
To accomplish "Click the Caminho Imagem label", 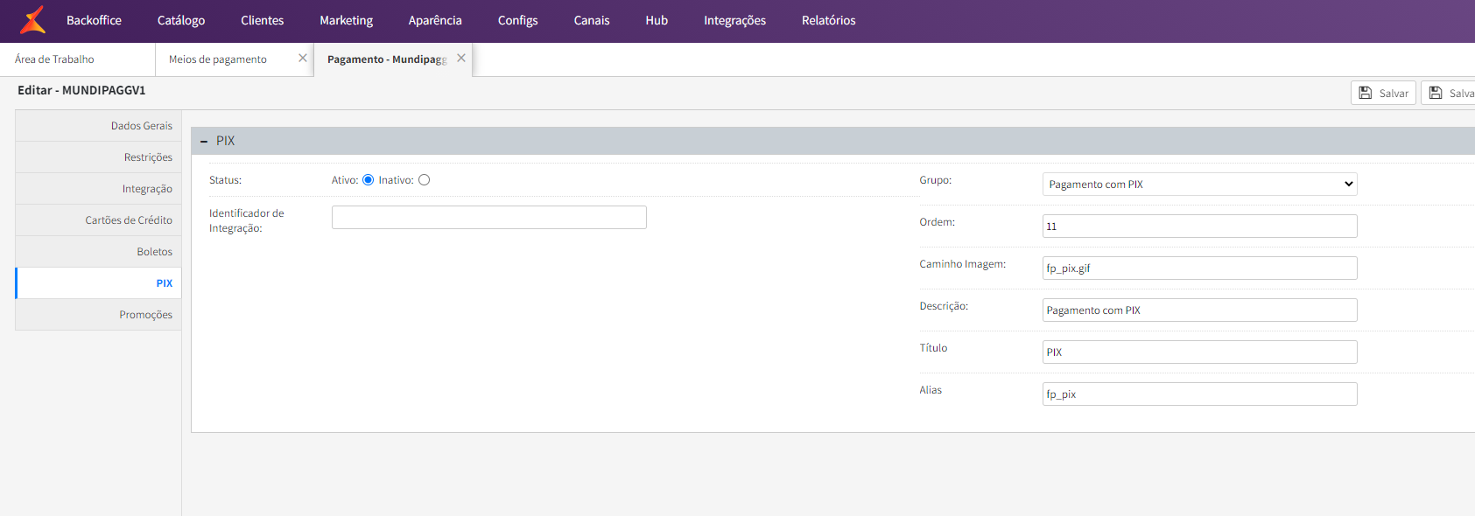I will point(962,264).
